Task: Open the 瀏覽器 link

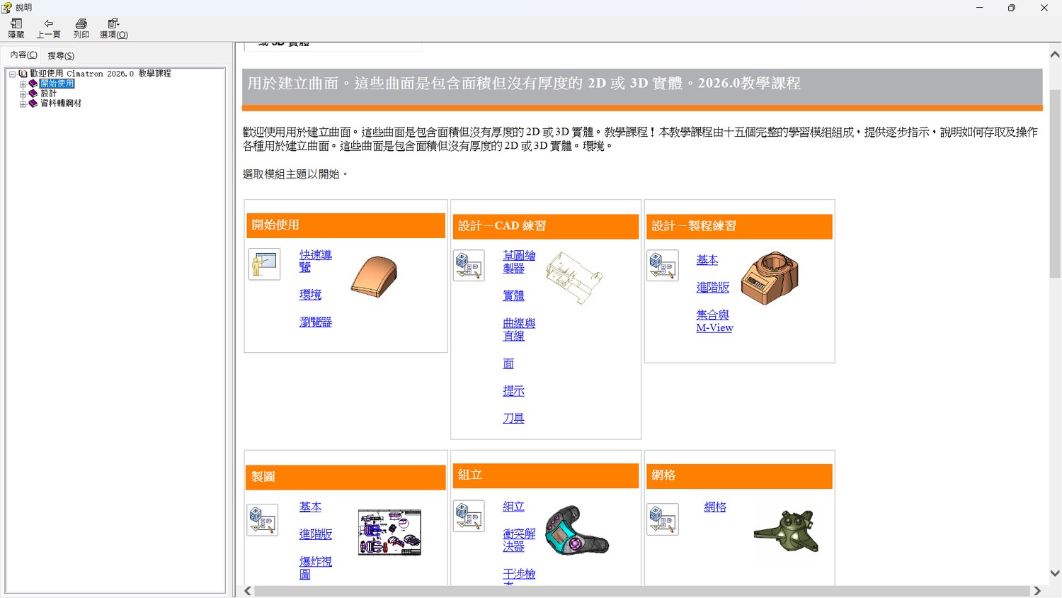Action: click(315, 322)
